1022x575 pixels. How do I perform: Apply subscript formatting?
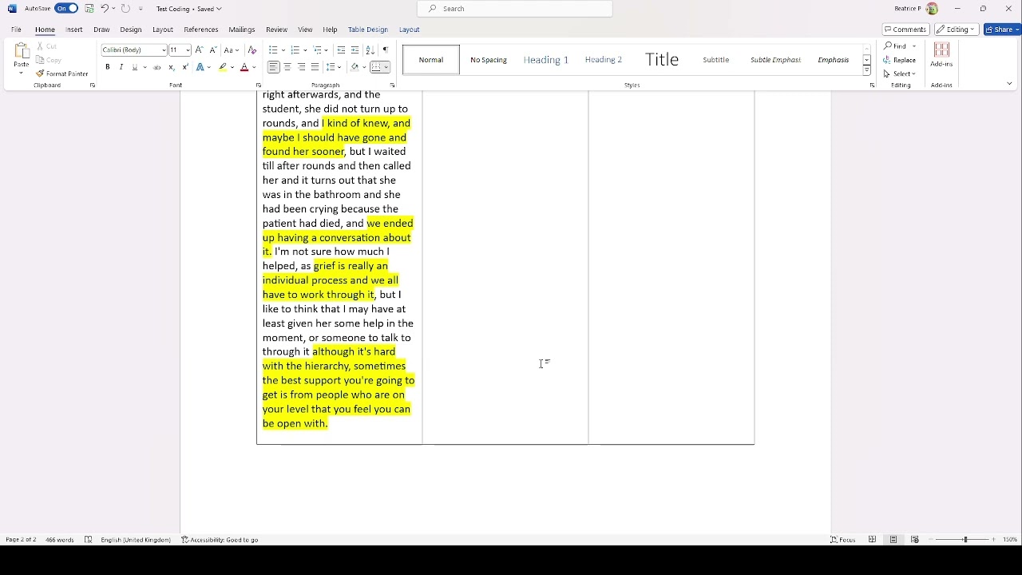(x=171, y=68)
